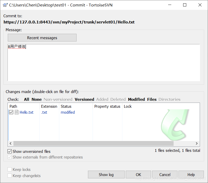Click the TortoiseSVN title bar icon

pyautogui.click(x=5, y=5)
